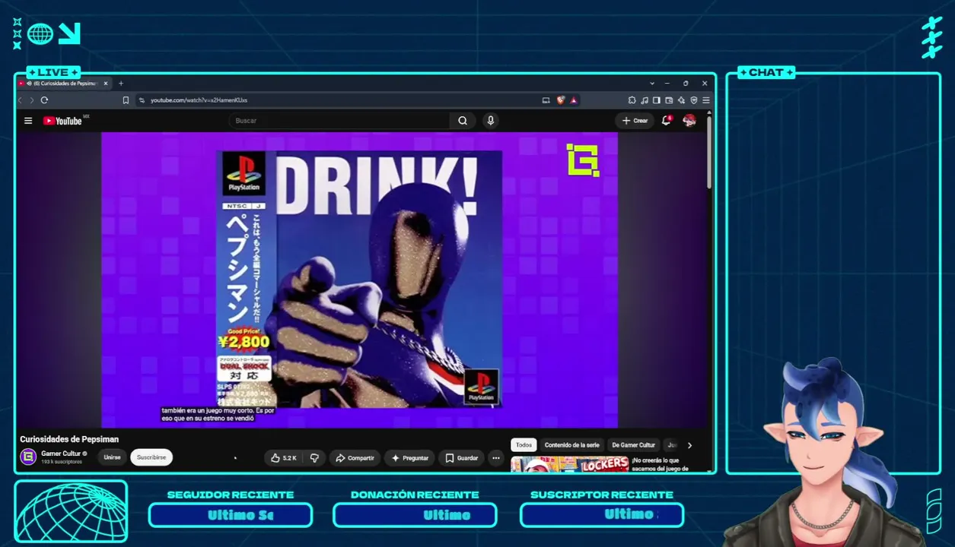Click the Crear button

(635, 121)
